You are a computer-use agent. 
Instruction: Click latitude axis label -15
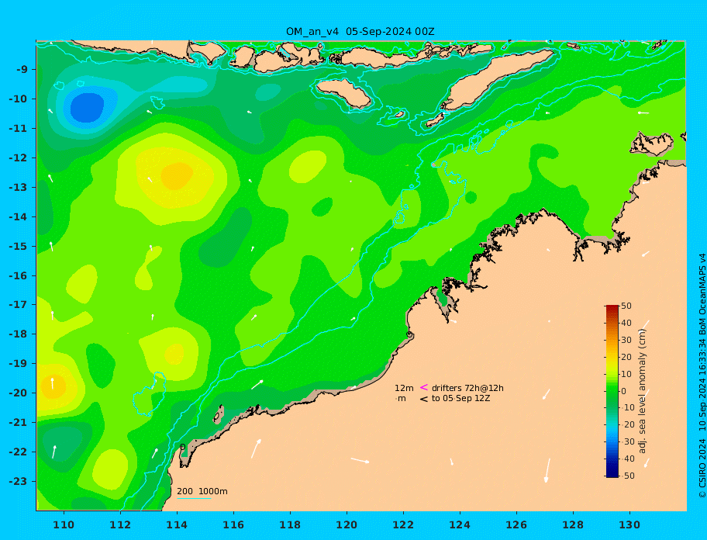[18, 246]
